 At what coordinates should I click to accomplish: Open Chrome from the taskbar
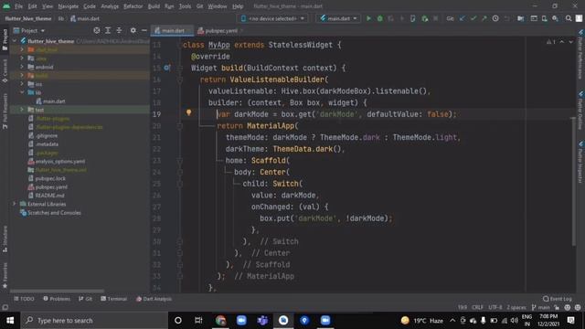[x=220, y=321]
